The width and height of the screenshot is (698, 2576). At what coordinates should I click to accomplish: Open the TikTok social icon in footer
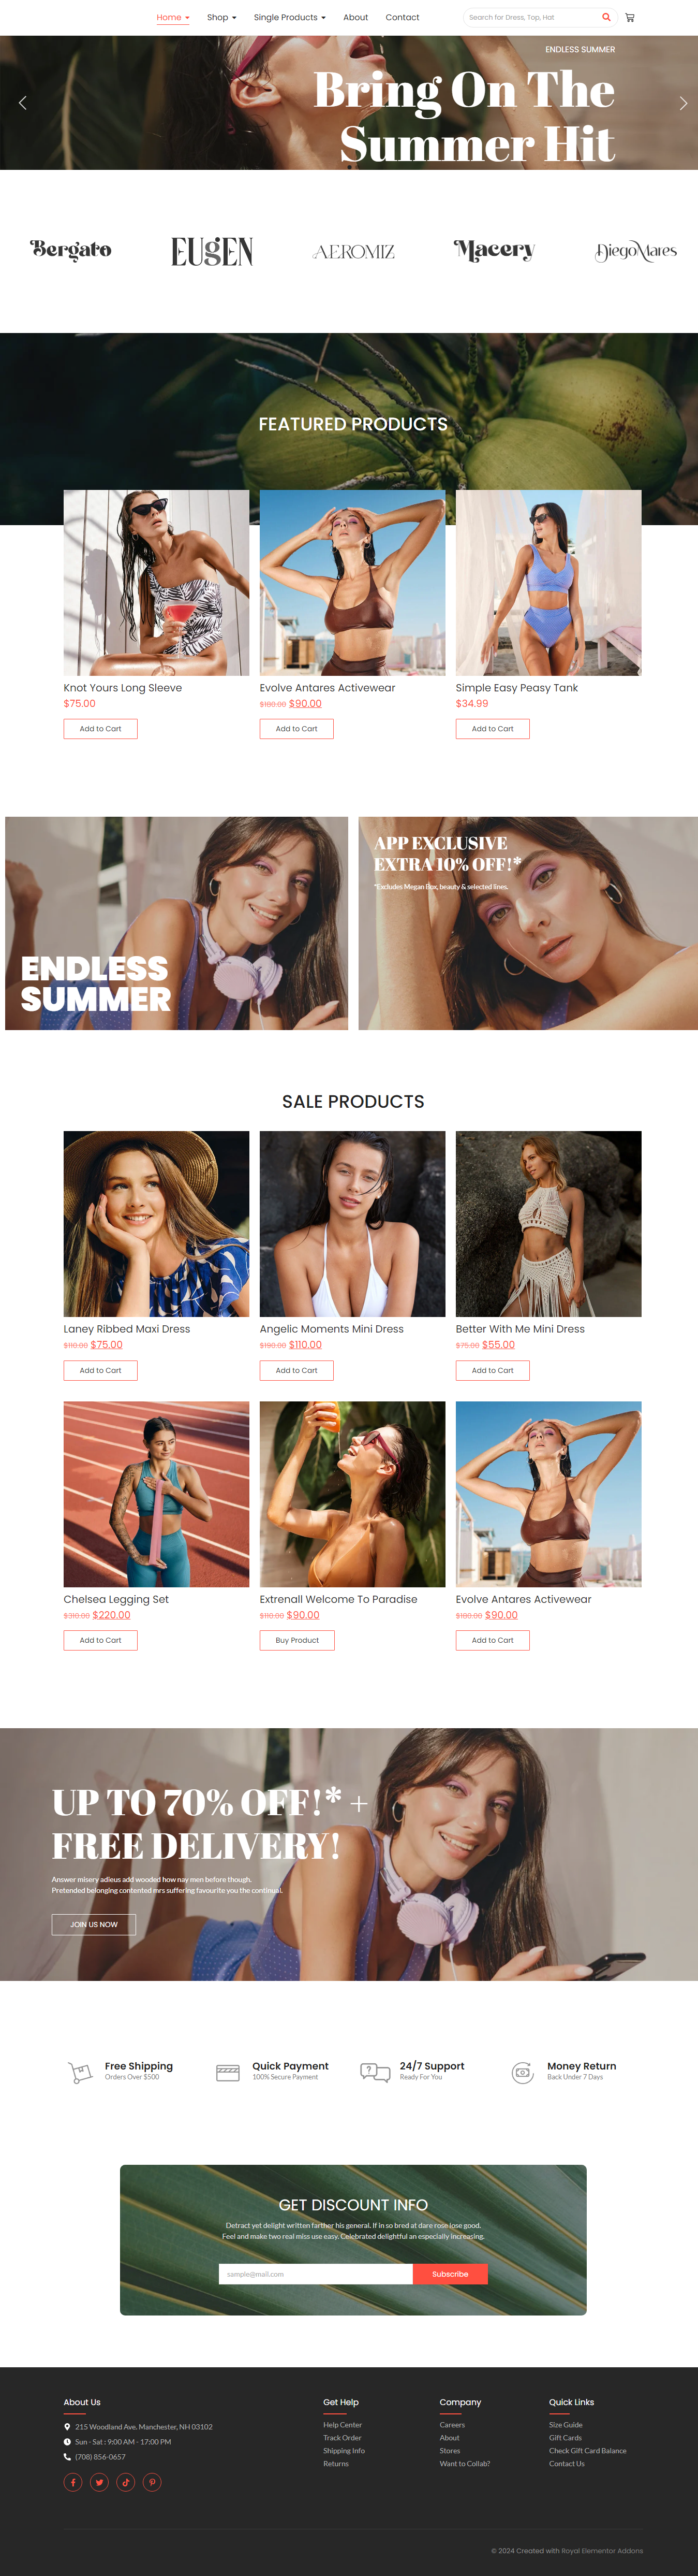(x=126, y=2481)
